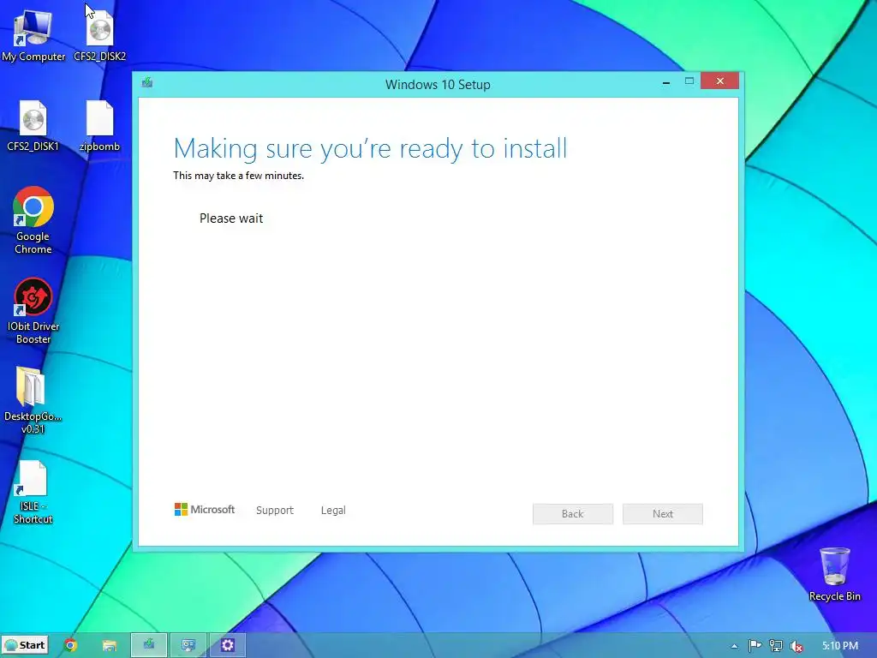877x658 pixels.
Task: Open Action Center flag icon
Action: coord(755,646)
